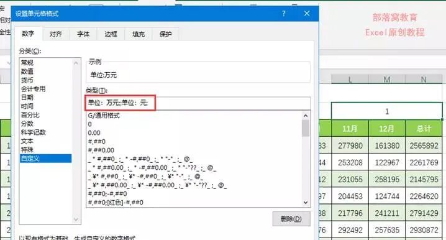Click cell with value 258195

pyautogui.click(x=387, y=179)
